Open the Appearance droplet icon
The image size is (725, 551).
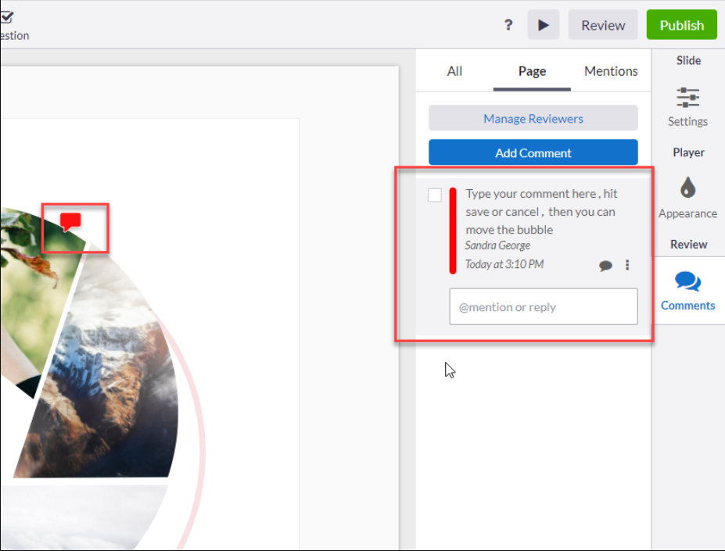[x=687, y=188]
